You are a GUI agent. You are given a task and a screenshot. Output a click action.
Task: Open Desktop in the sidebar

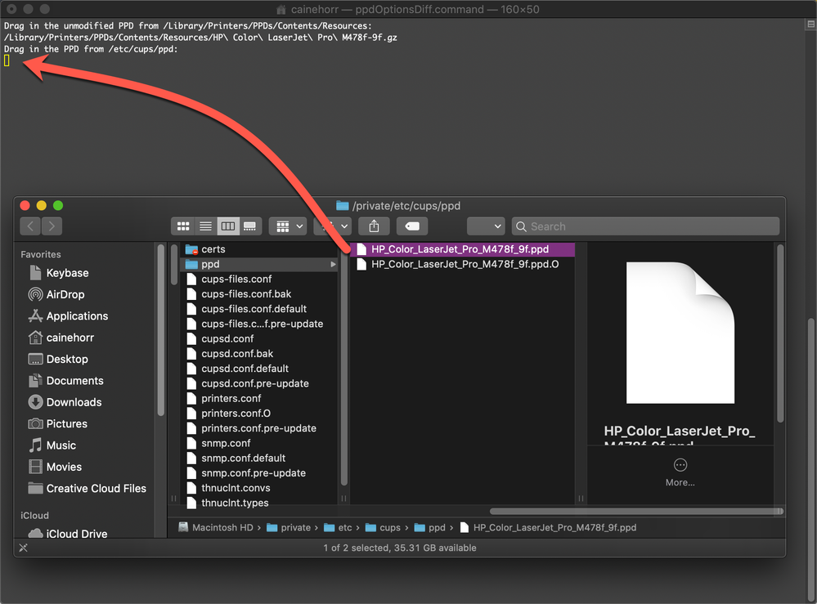58,360
